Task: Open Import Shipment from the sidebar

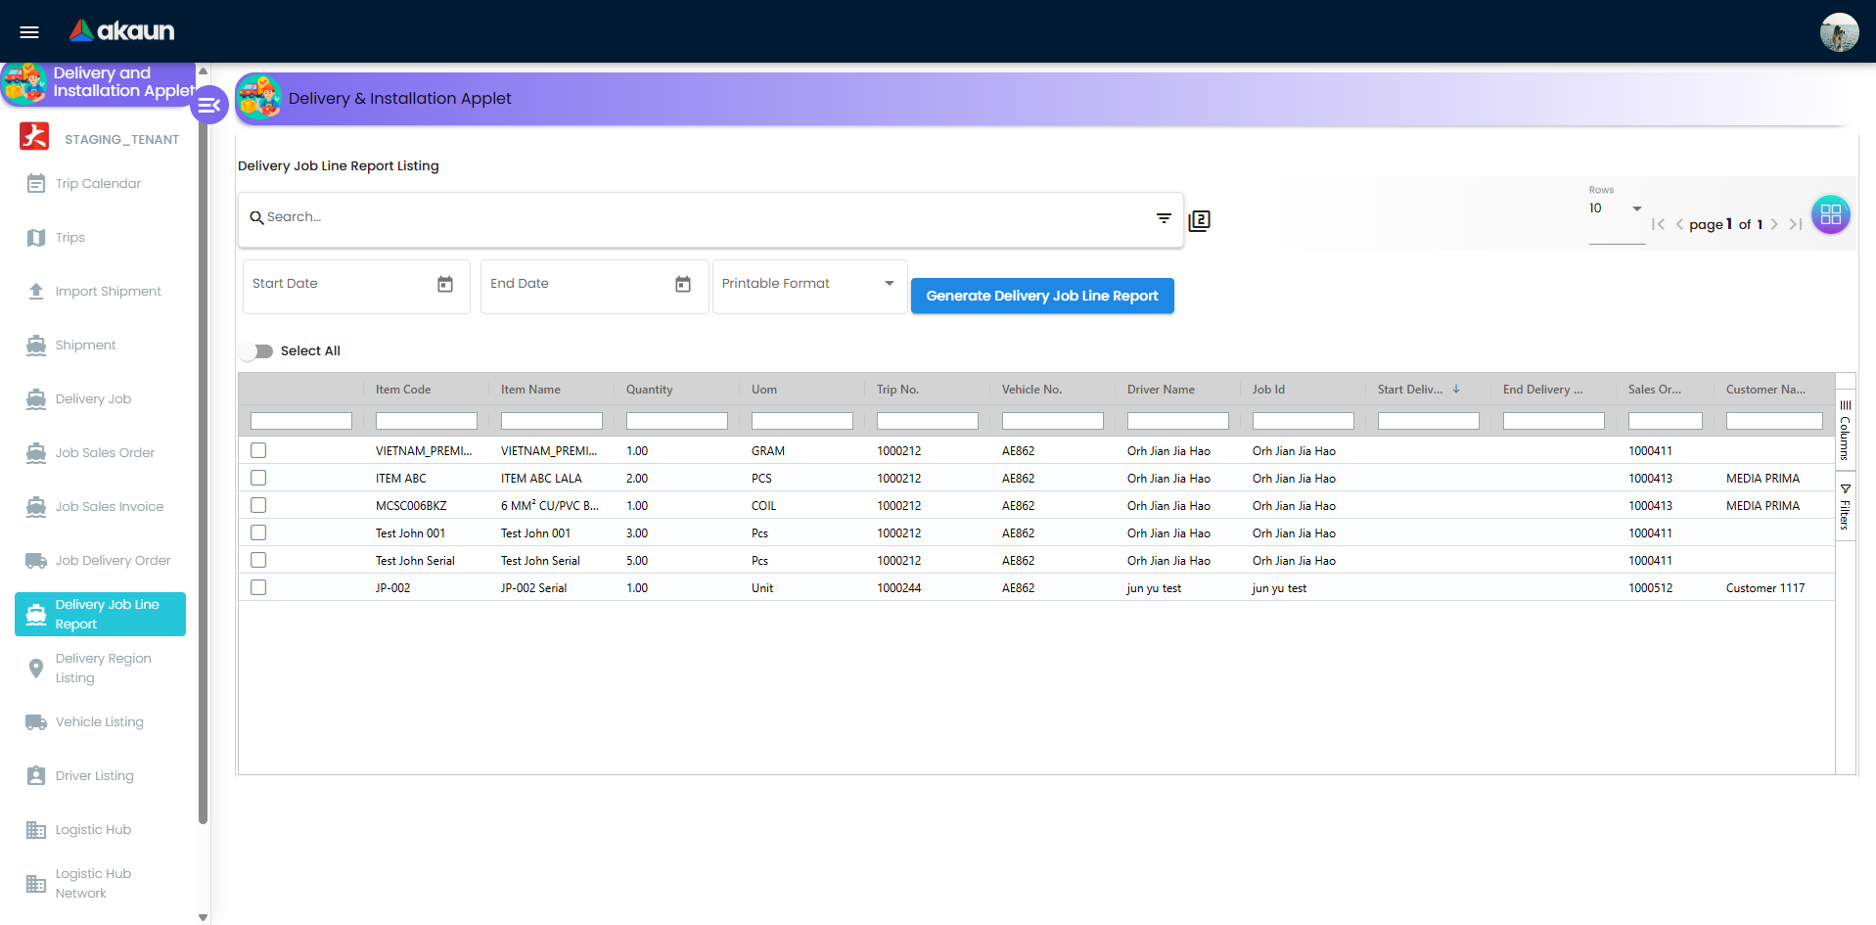Action: (x=36, y=291)
